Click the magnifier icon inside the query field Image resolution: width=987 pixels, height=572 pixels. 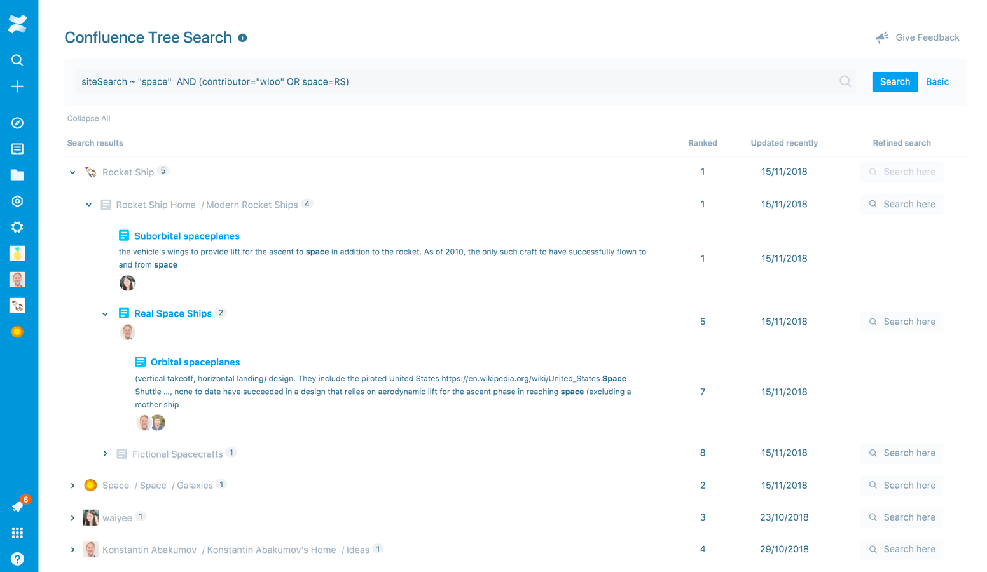[x=845, y=81]
